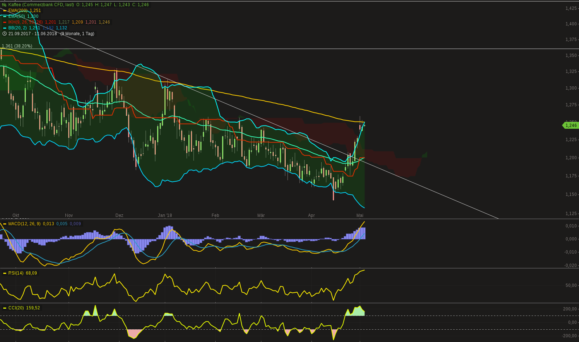Select the RSI(14) indicator label
The width and height of the screenshot is (579, 342).
[16, 273]
